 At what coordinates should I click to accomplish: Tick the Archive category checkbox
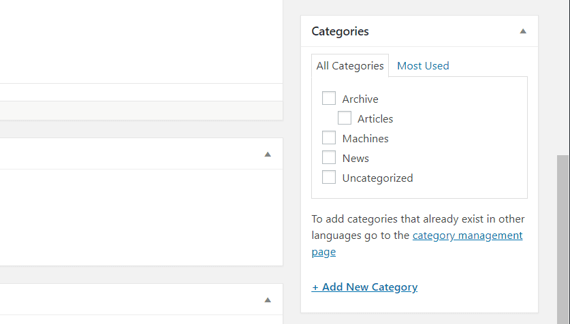(329, 98)
